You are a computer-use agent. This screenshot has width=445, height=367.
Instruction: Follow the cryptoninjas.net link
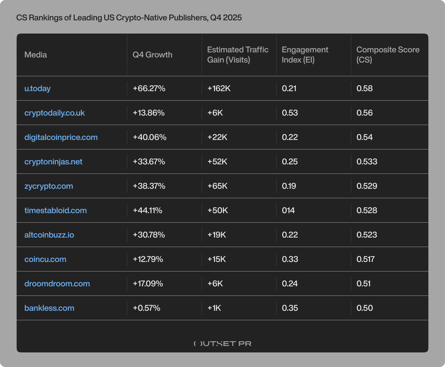point(53,162)
